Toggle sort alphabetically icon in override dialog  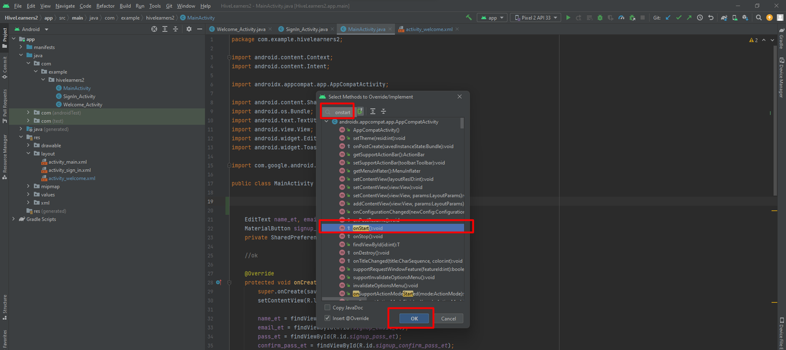[360, 111]
